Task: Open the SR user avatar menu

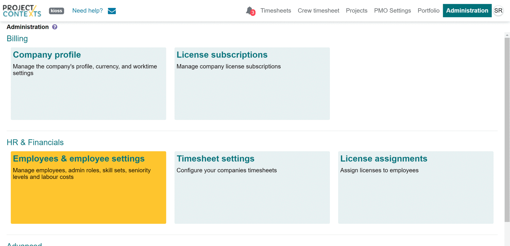Action: [498, 11]
